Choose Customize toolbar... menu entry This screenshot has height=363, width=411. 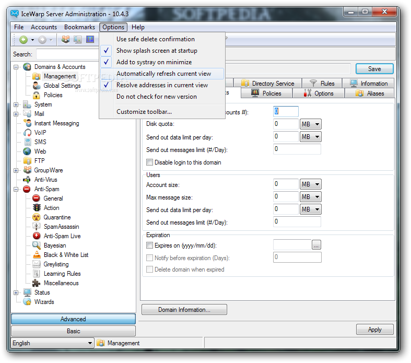point(162,112)
